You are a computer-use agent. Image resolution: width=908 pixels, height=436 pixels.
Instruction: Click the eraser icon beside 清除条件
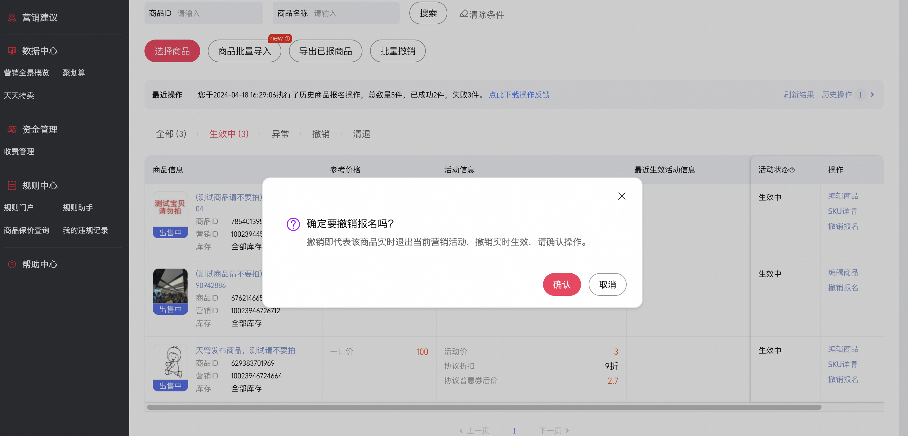tap(464, 14)
